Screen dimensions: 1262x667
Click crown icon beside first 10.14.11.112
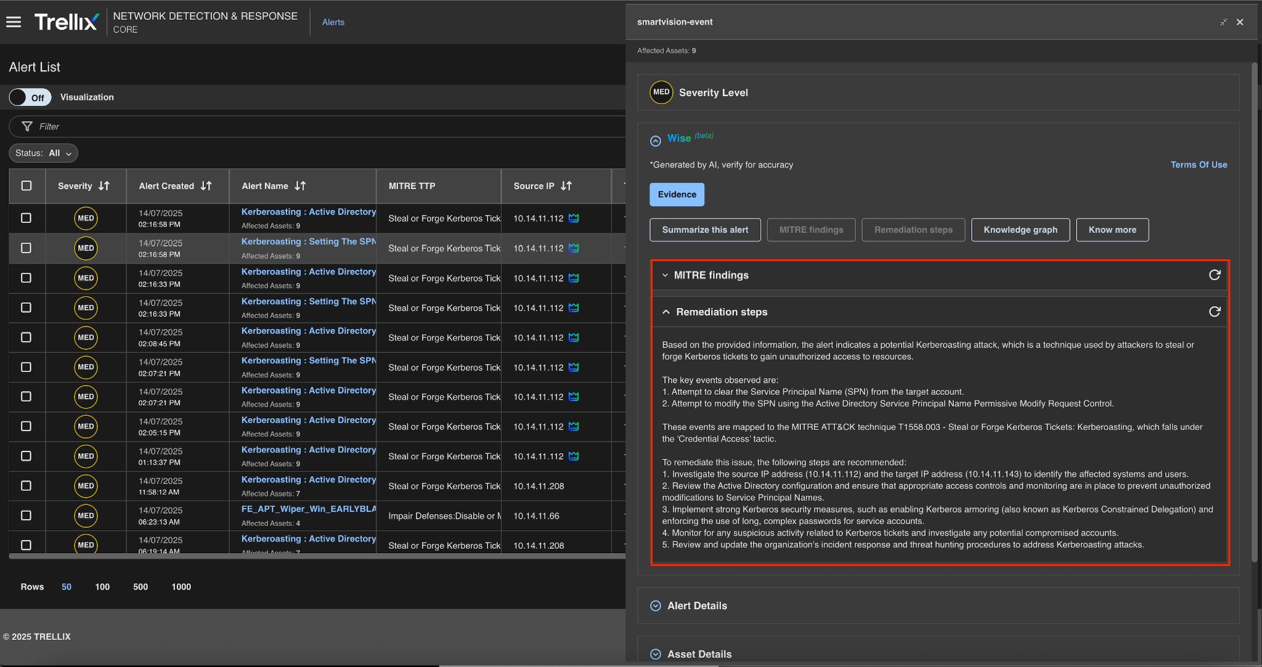pyautogui.click(x=574, y=218)
